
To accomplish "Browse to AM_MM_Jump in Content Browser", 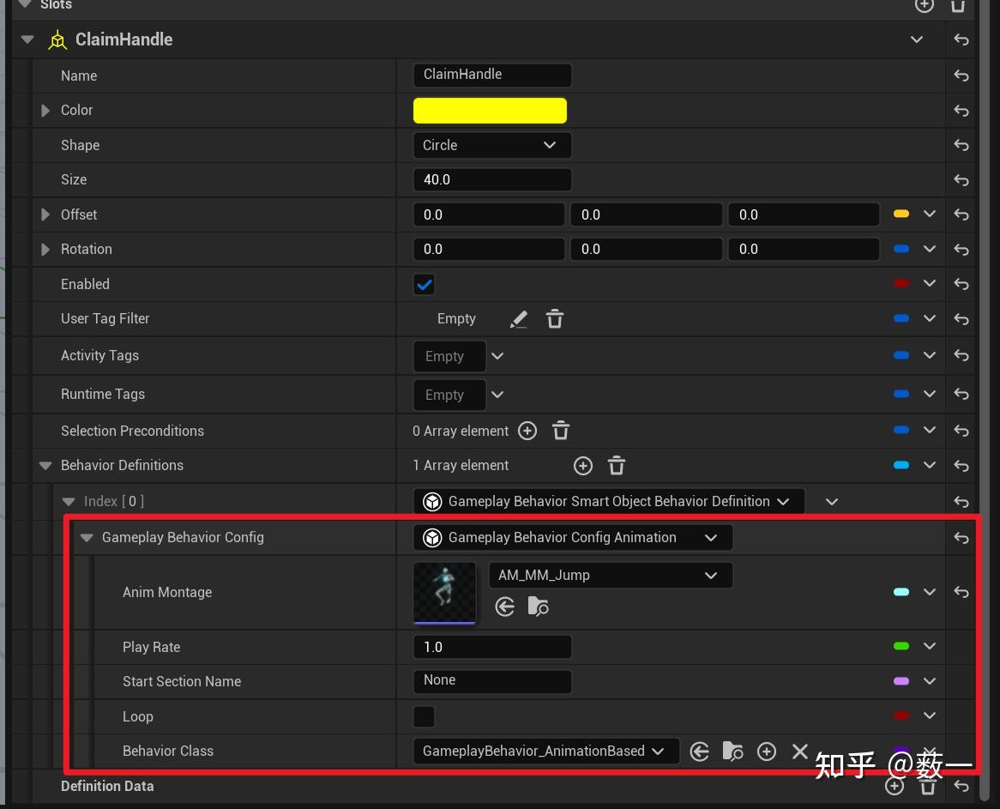I will coord(539,607).
